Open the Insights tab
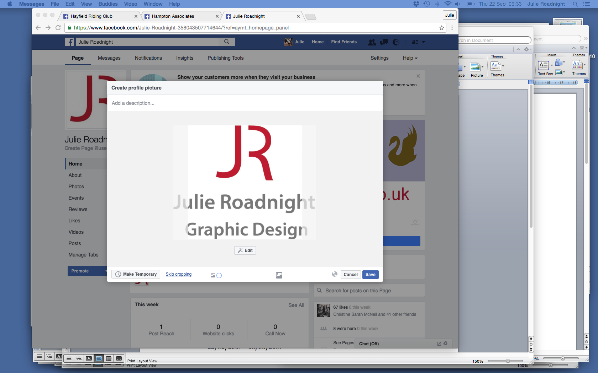 [x=185, y=58]
